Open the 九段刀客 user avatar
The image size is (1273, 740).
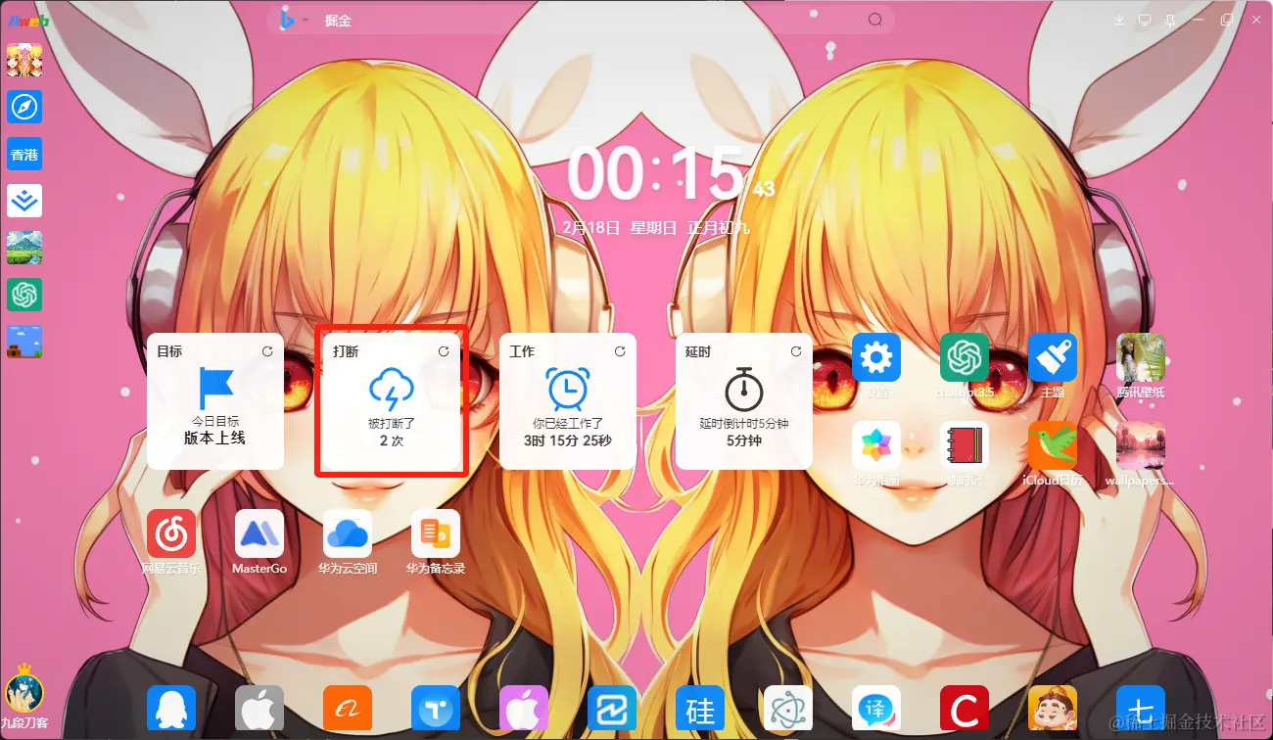[24, 691]
